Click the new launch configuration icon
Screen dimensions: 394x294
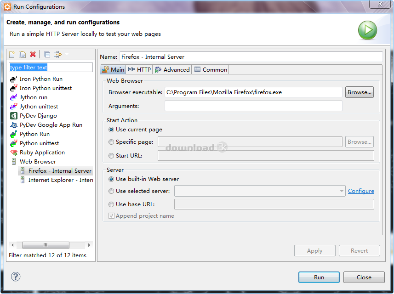point(12,55)
